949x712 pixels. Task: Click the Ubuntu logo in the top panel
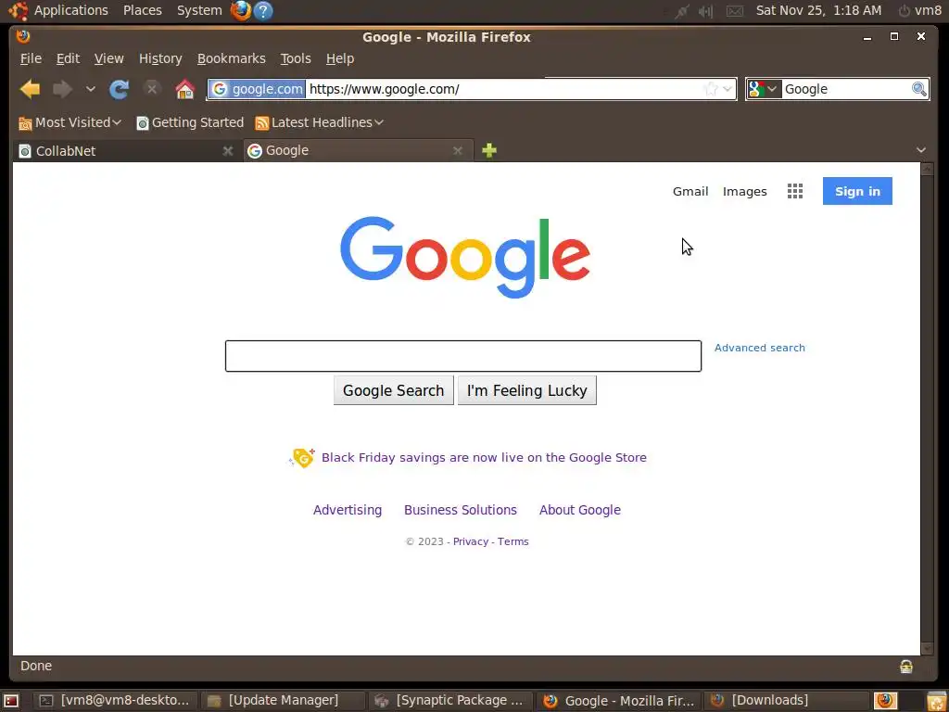tap(19, 10)
